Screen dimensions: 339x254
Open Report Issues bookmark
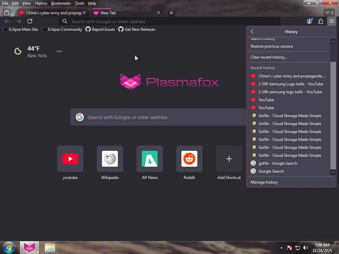coord(100,29)
